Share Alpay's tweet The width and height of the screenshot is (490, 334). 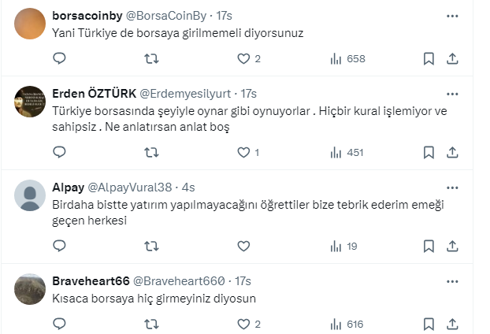pyautogui.click(x=453, y=246)
